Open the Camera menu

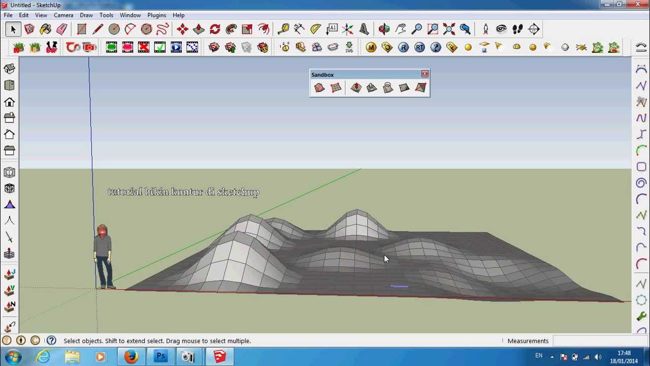[x=63, y=15]
